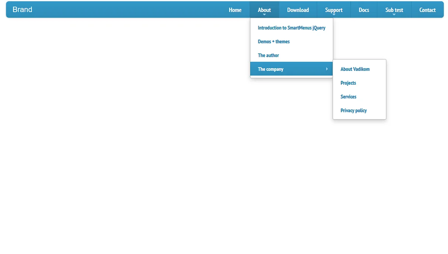Click The company submenu entry
Image resolution: width=448 pixels, height=254 pixels.
click(271, 69)
